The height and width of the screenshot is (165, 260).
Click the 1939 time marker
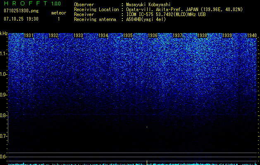coord(227,35)
